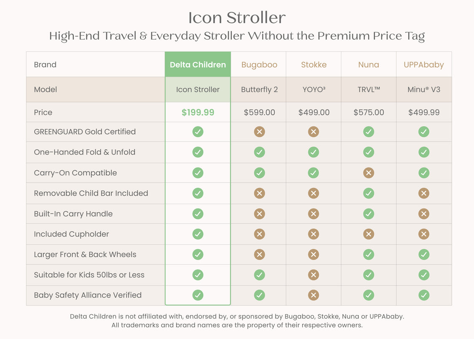Click Stokke's Baby Safety Alliance X icon

313,295
